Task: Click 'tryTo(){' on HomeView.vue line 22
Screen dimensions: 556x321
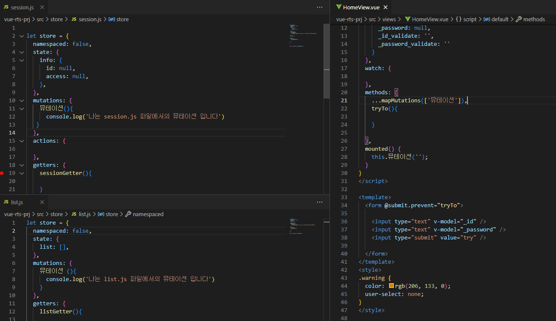Action: (x=384, y=109)
